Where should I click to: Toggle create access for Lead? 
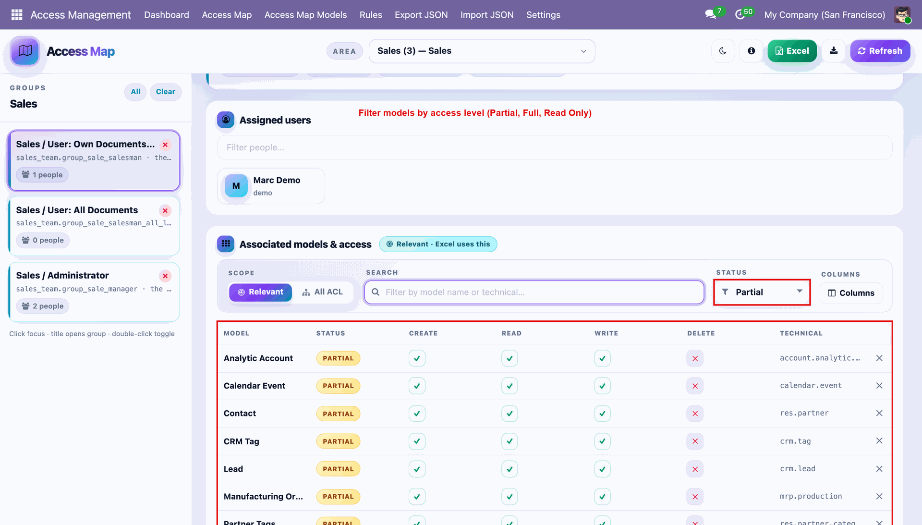point(417,469)
